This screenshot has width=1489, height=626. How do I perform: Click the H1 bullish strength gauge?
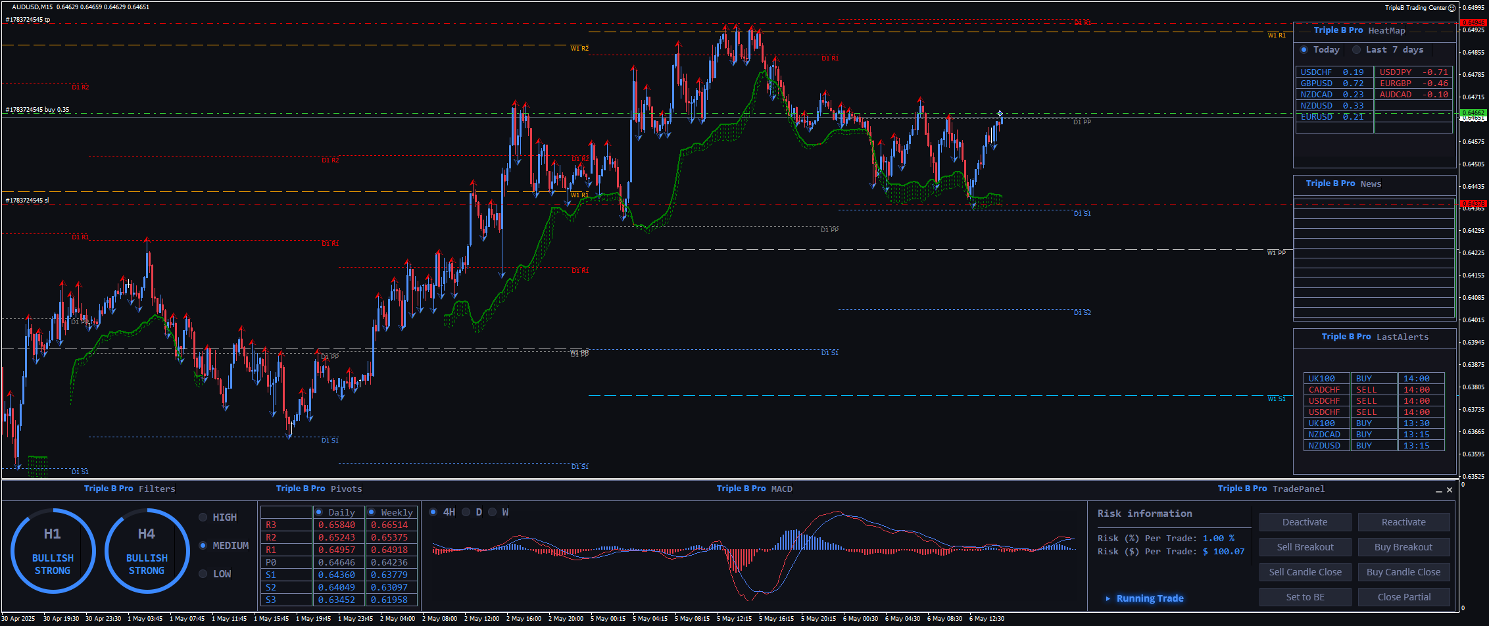(x=53, y=551)
